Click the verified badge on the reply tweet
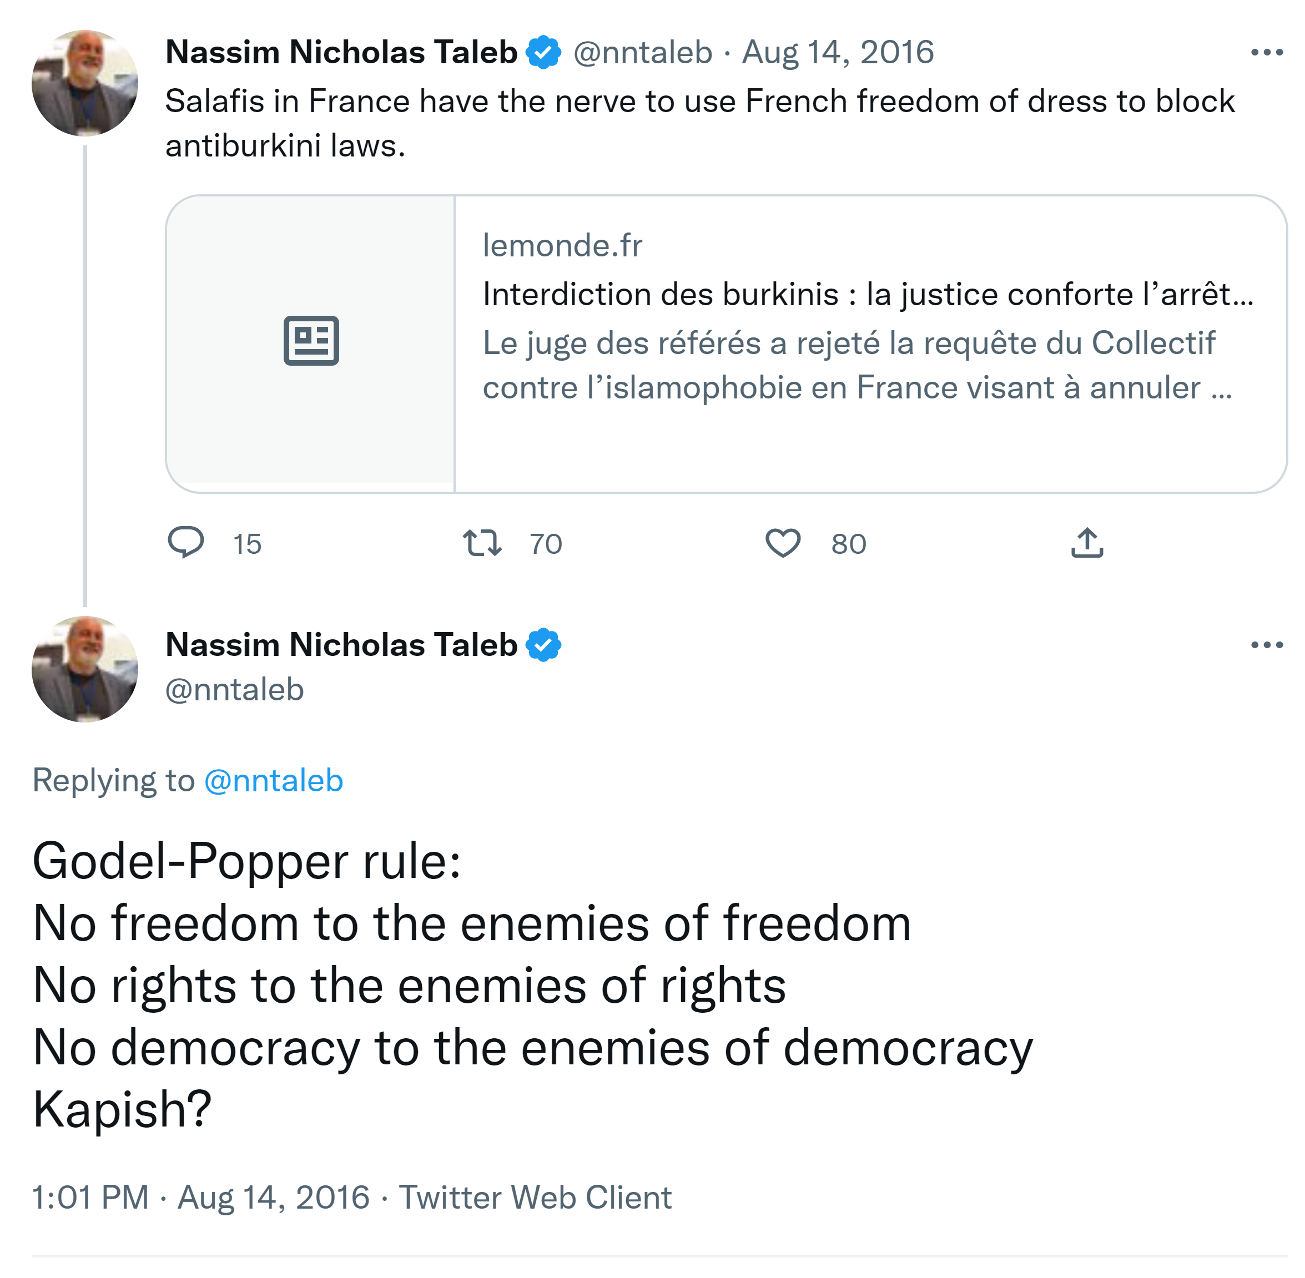 tap(543, 645)
